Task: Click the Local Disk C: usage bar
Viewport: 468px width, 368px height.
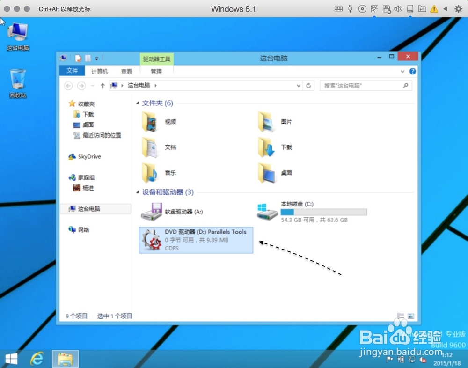Action: (323, 212)
